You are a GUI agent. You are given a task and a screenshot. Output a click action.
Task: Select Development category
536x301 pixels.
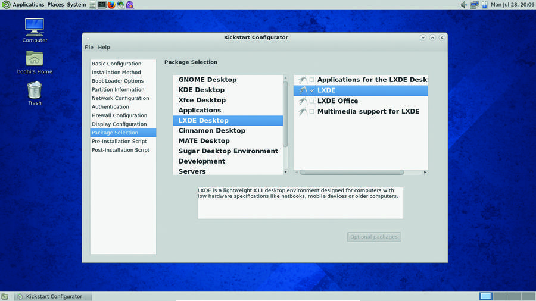[x=228, y=161]
